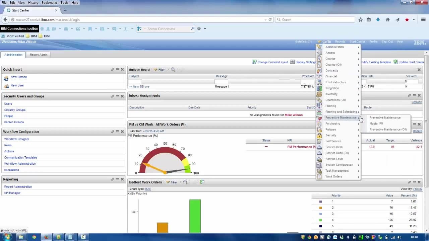Click the orange priority 2 legend swatch
429x241 pixels.
[x=320, y=208]
